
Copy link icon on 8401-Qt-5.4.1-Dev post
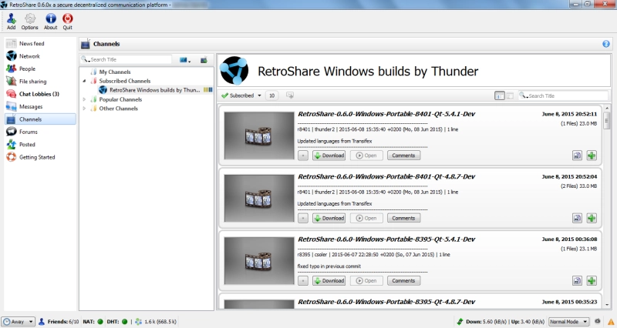click(577, 156)
